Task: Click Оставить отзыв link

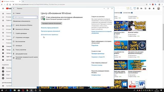Action: coord(96,75)
